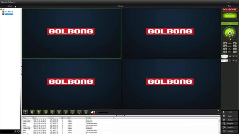Open the Preset number dropdown
The image size is (239, 134).
[225, 56]
